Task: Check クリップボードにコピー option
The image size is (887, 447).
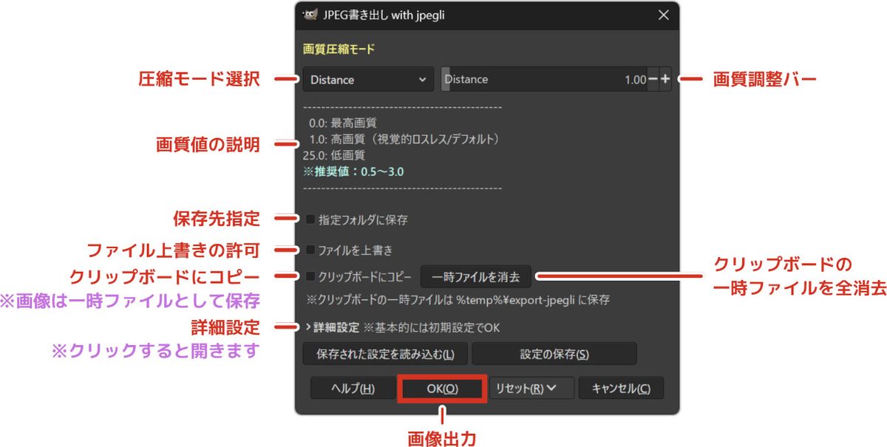Action: coord(311,276)
